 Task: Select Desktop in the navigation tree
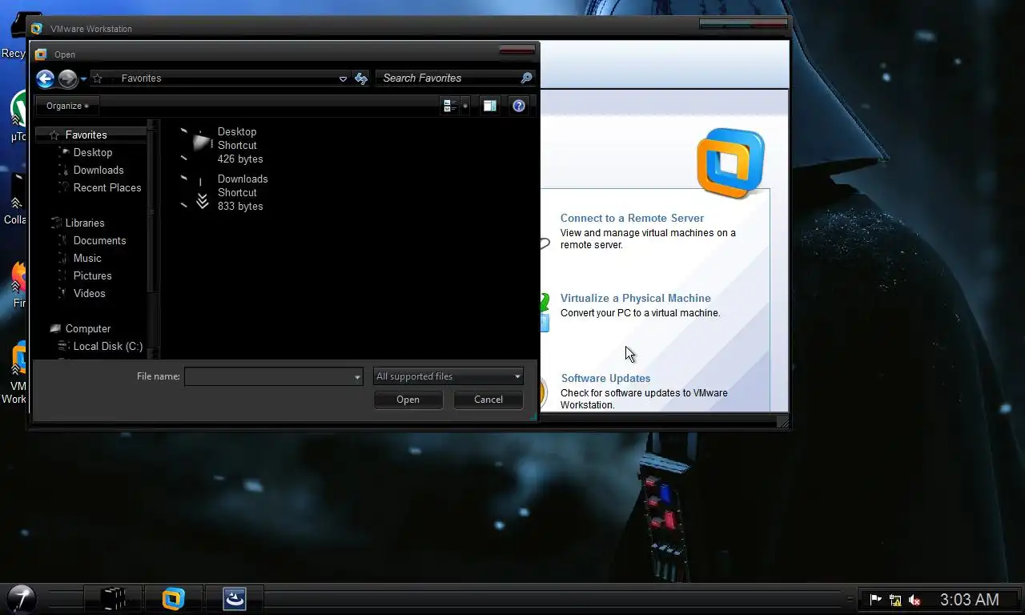(x=93, y=152)
